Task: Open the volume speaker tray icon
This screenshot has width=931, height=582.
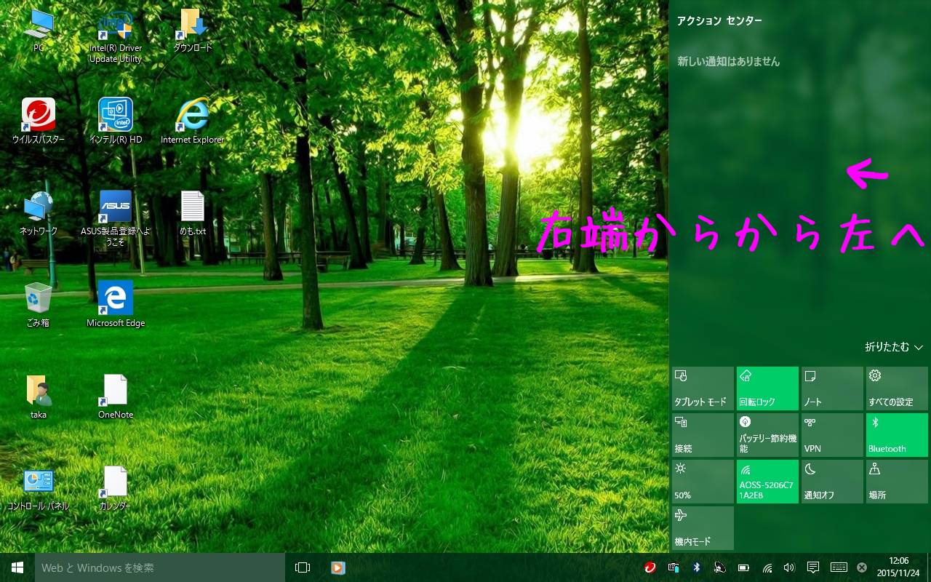Action: 789,567
